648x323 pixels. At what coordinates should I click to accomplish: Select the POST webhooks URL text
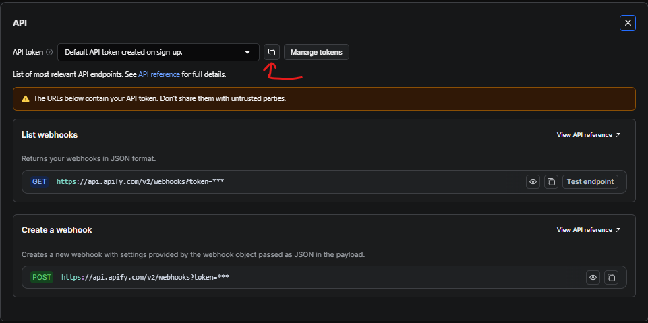click(x=145, y=278)
